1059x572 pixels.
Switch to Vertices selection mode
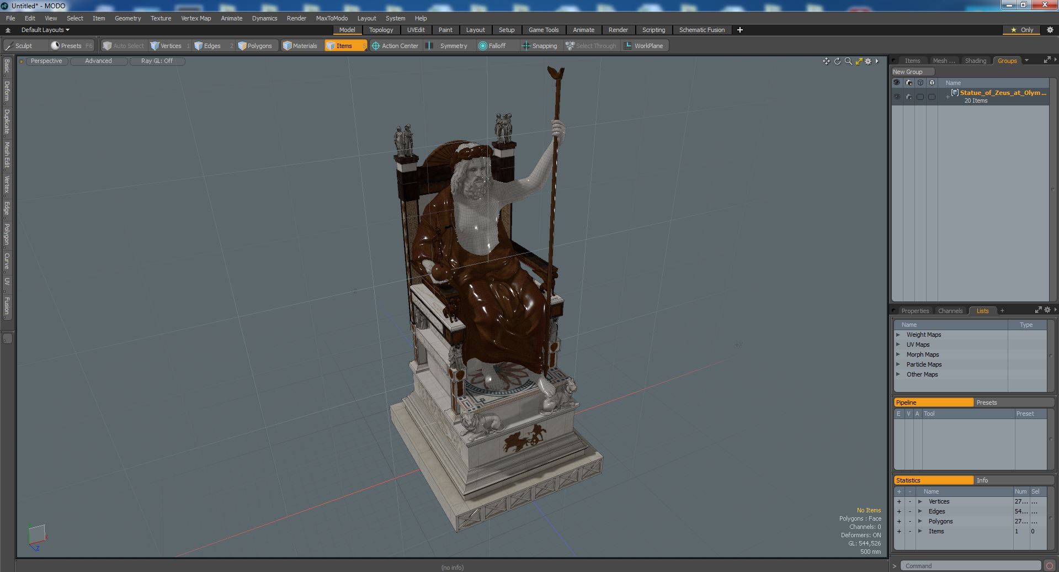click(x=170, y=46)
